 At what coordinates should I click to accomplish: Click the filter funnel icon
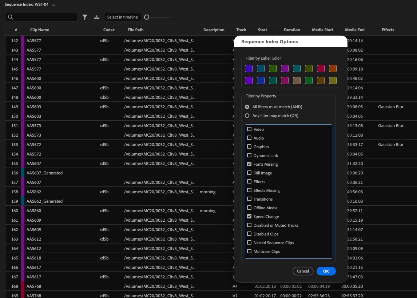[x=84, y=17]
